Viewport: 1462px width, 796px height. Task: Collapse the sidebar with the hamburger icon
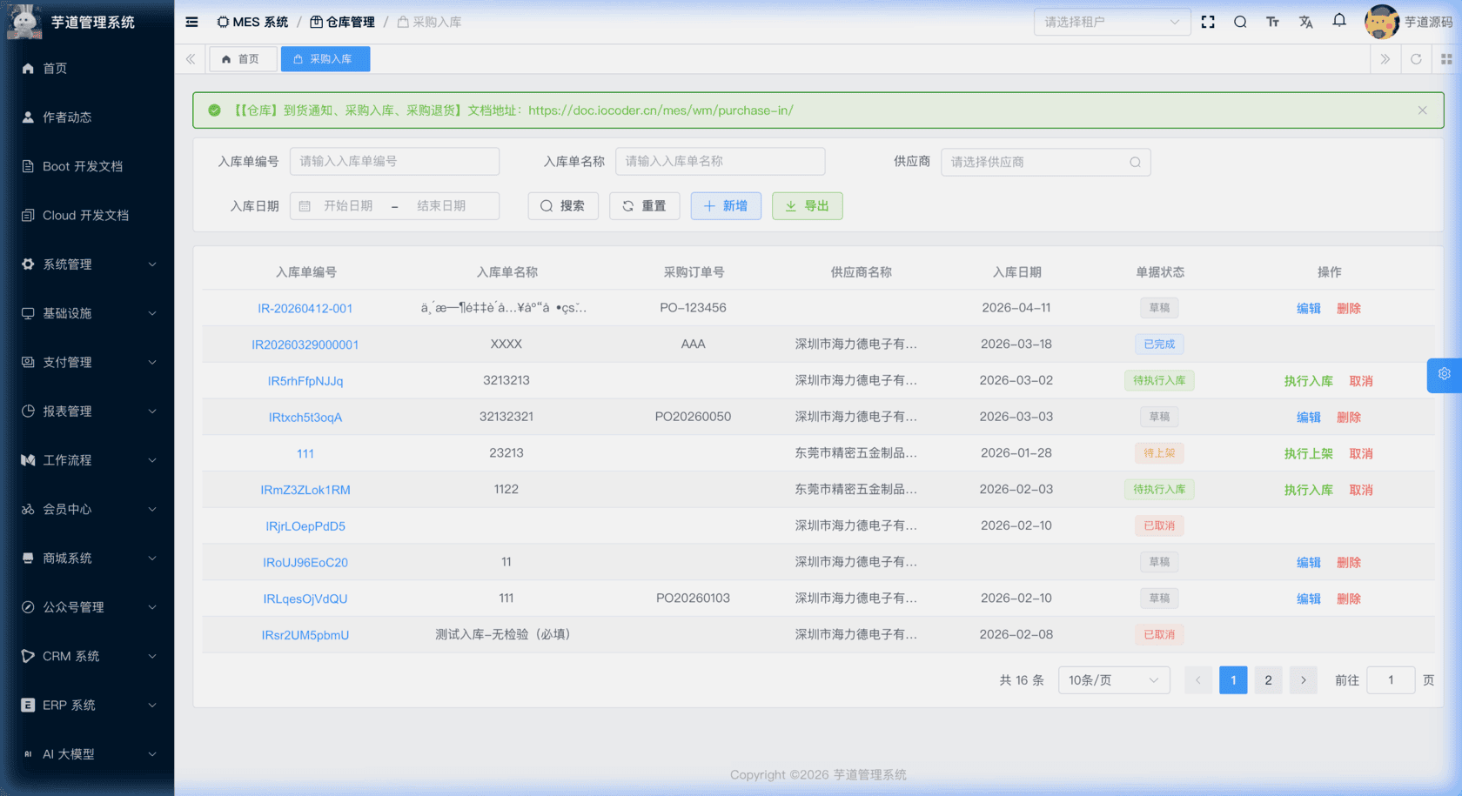coord(191,22)
